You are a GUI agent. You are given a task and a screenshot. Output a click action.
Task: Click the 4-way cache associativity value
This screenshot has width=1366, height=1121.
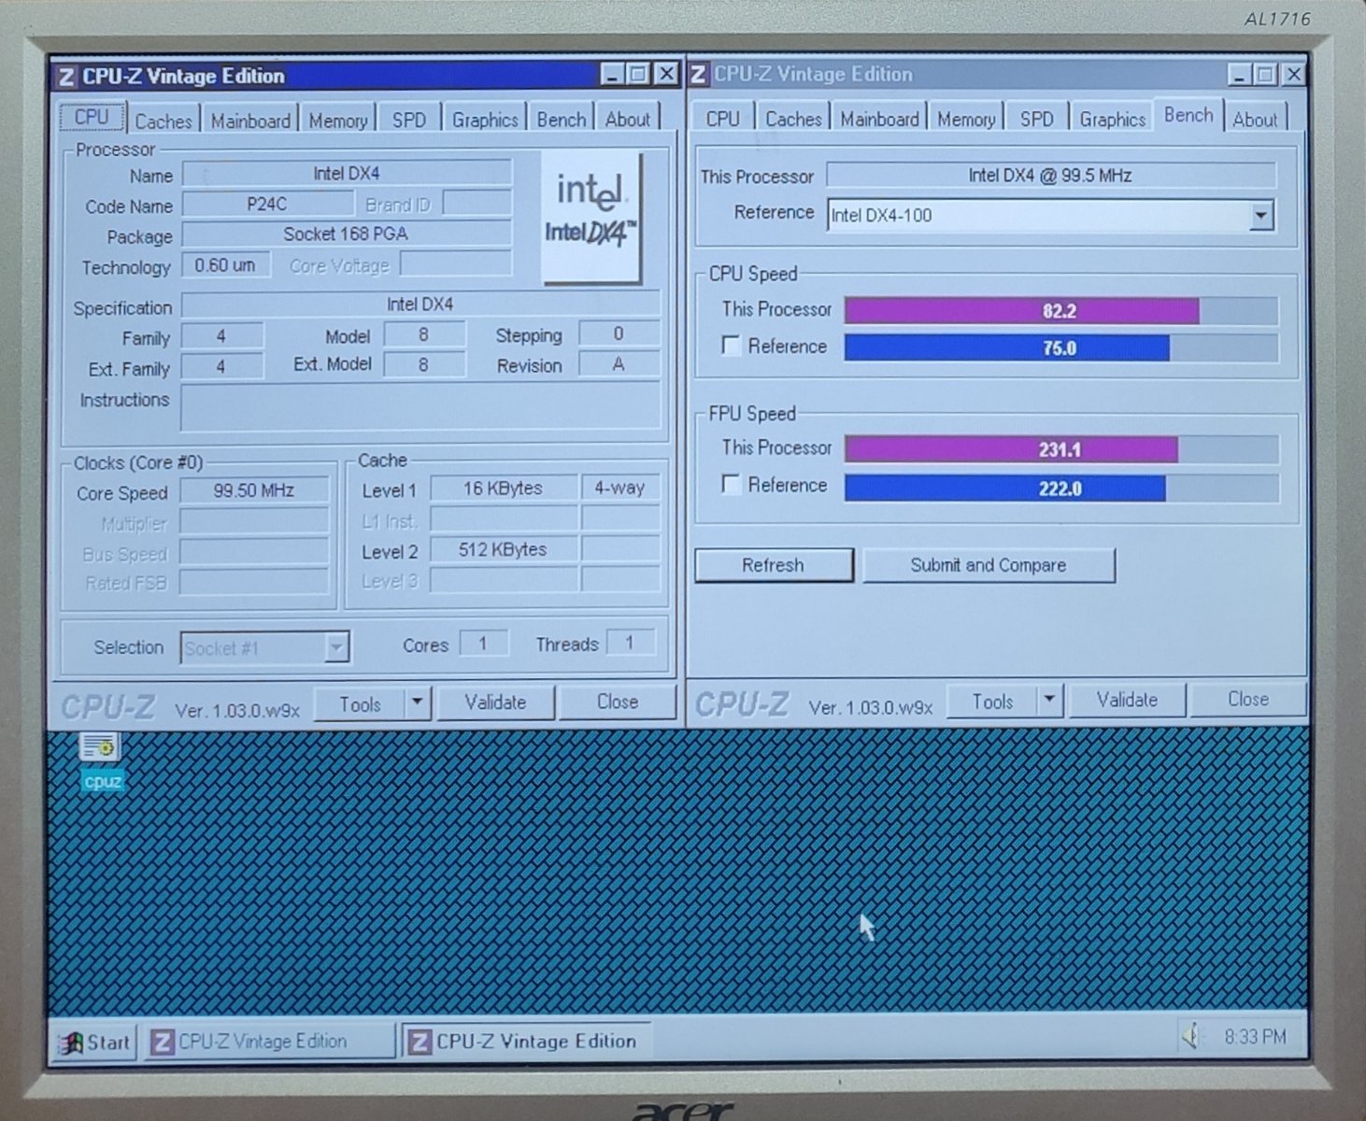click(620, 487)
